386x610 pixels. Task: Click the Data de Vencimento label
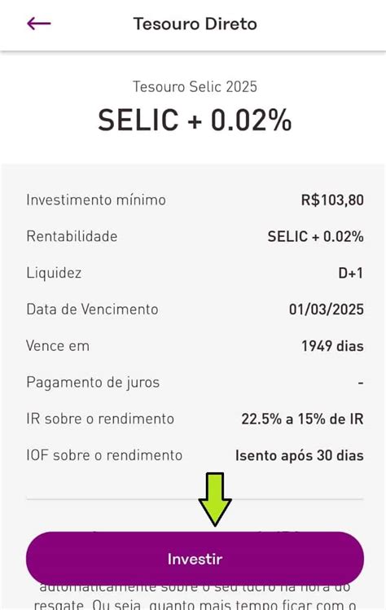coord(92,309)
